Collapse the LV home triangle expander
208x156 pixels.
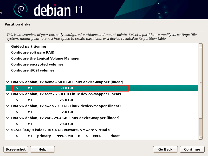(8, 82)
